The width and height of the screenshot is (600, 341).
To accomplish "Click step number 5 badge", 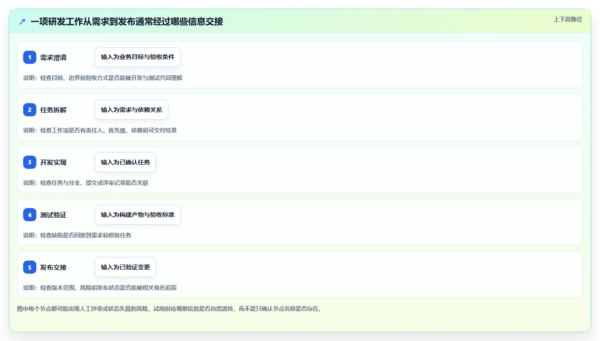I will [30, 267].
